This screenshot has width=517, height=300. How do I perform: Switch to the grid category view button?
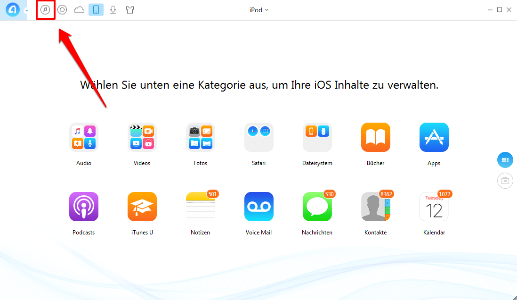coord(505,160)
